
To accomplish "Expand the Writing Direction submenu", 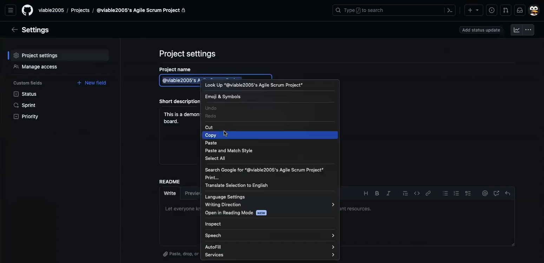I will (269, 205).
